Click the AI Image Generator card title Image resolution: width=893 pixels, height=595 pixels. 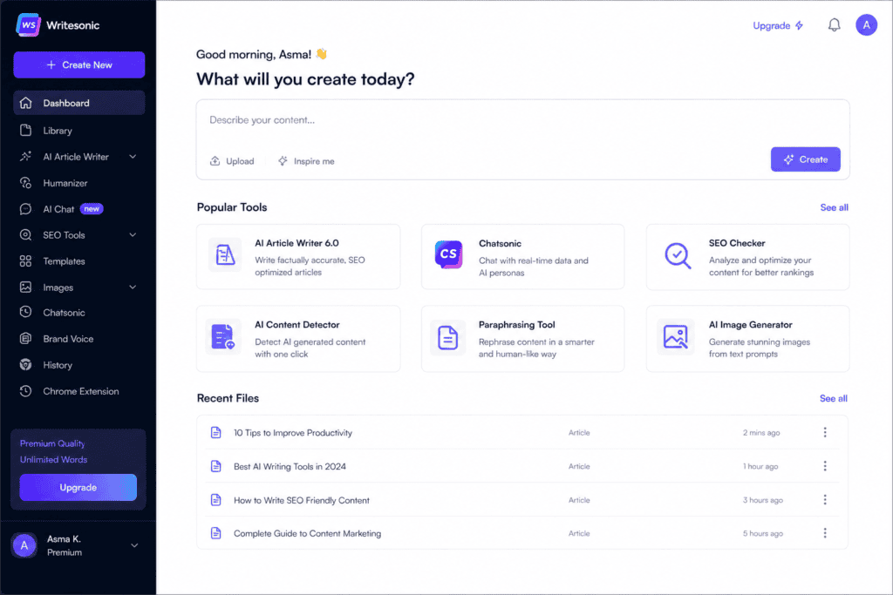coord(751,324)
